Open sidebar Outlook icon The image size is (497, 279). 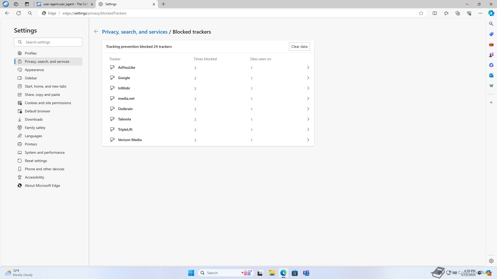[x=491, y=75]
